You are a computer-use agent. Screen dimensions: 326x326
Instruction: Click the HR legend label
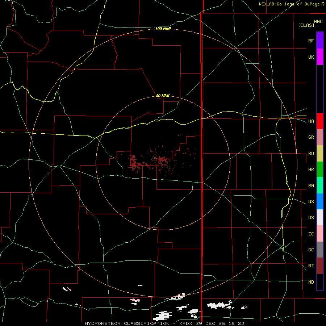click(311, 170)
